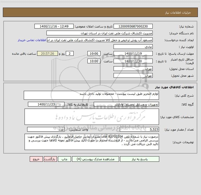Click the ساعت باقی مانده text

24,54
